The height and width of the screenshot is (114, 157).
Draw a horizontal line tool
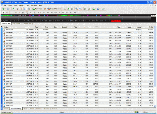click(x=16, y=13)
